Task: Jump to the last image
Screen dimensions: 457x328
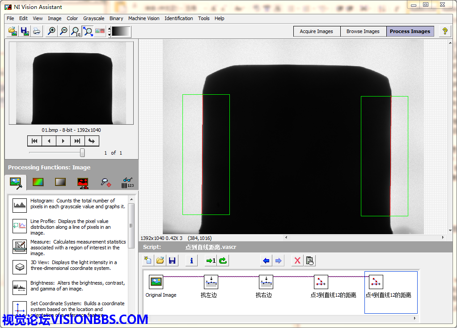Action: tap(77, 141)
